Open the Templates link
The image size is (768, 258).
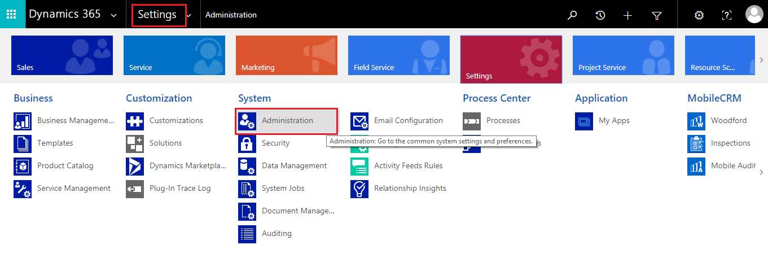point(55,143)
